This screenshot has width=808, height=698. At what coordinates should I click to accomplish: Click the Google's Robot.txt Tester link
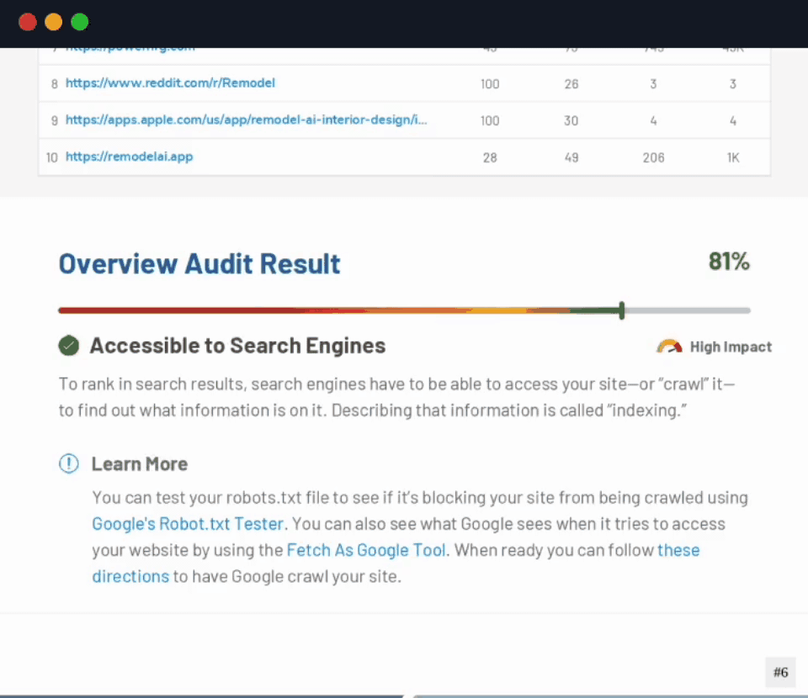point(187,523)
